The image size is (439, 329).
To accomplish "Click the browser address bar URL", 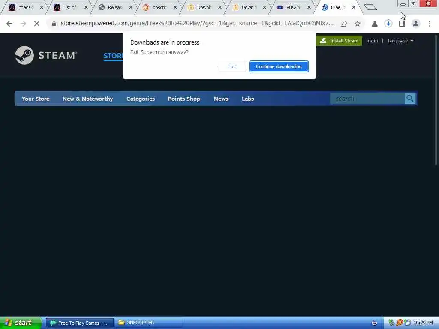I will coord(197,24).
